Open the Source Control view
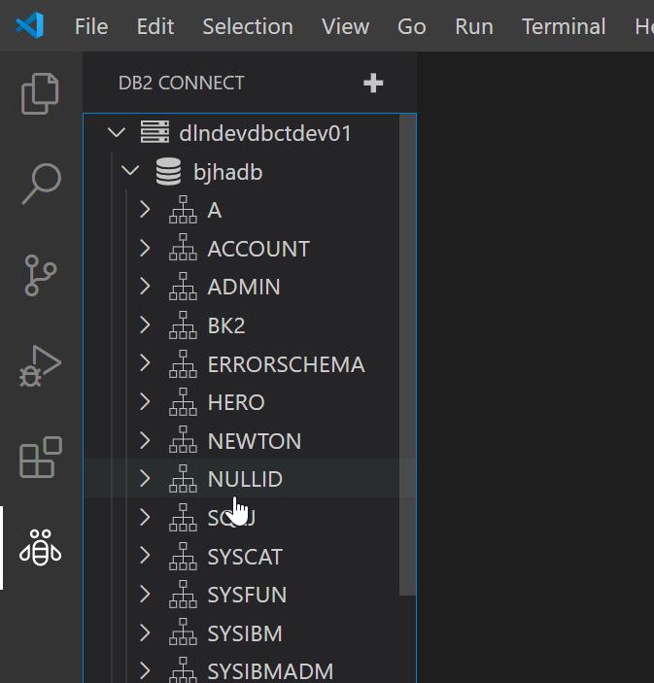 pyautogui.click(x=41, y=275)
